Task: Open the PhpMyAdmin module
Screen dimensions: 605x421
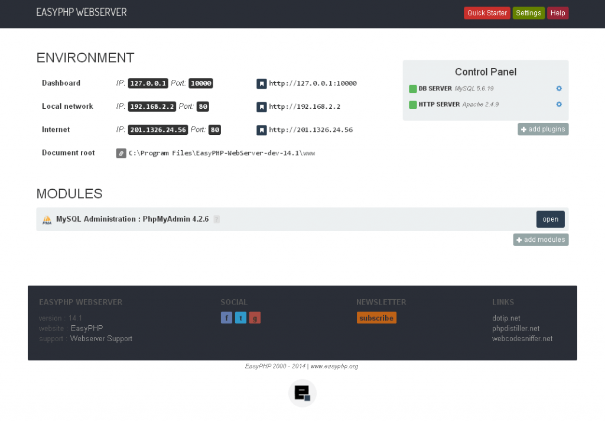Action: [550, 219]
